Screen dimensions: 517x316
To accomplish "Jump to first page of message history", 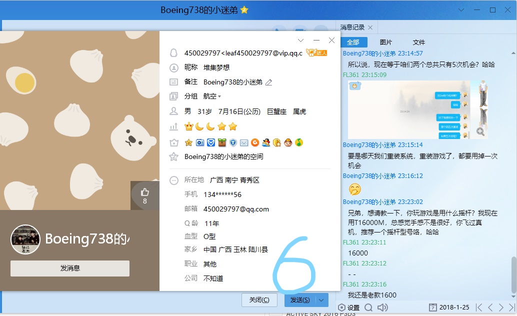I will point(478,307).
